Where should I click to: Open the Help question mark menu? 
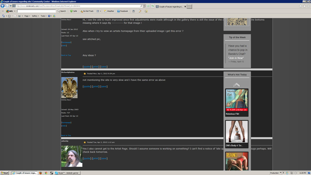[50, 16]
